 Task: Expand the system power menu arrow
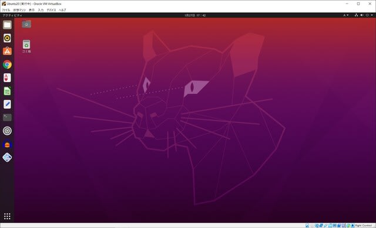[372, 15]
